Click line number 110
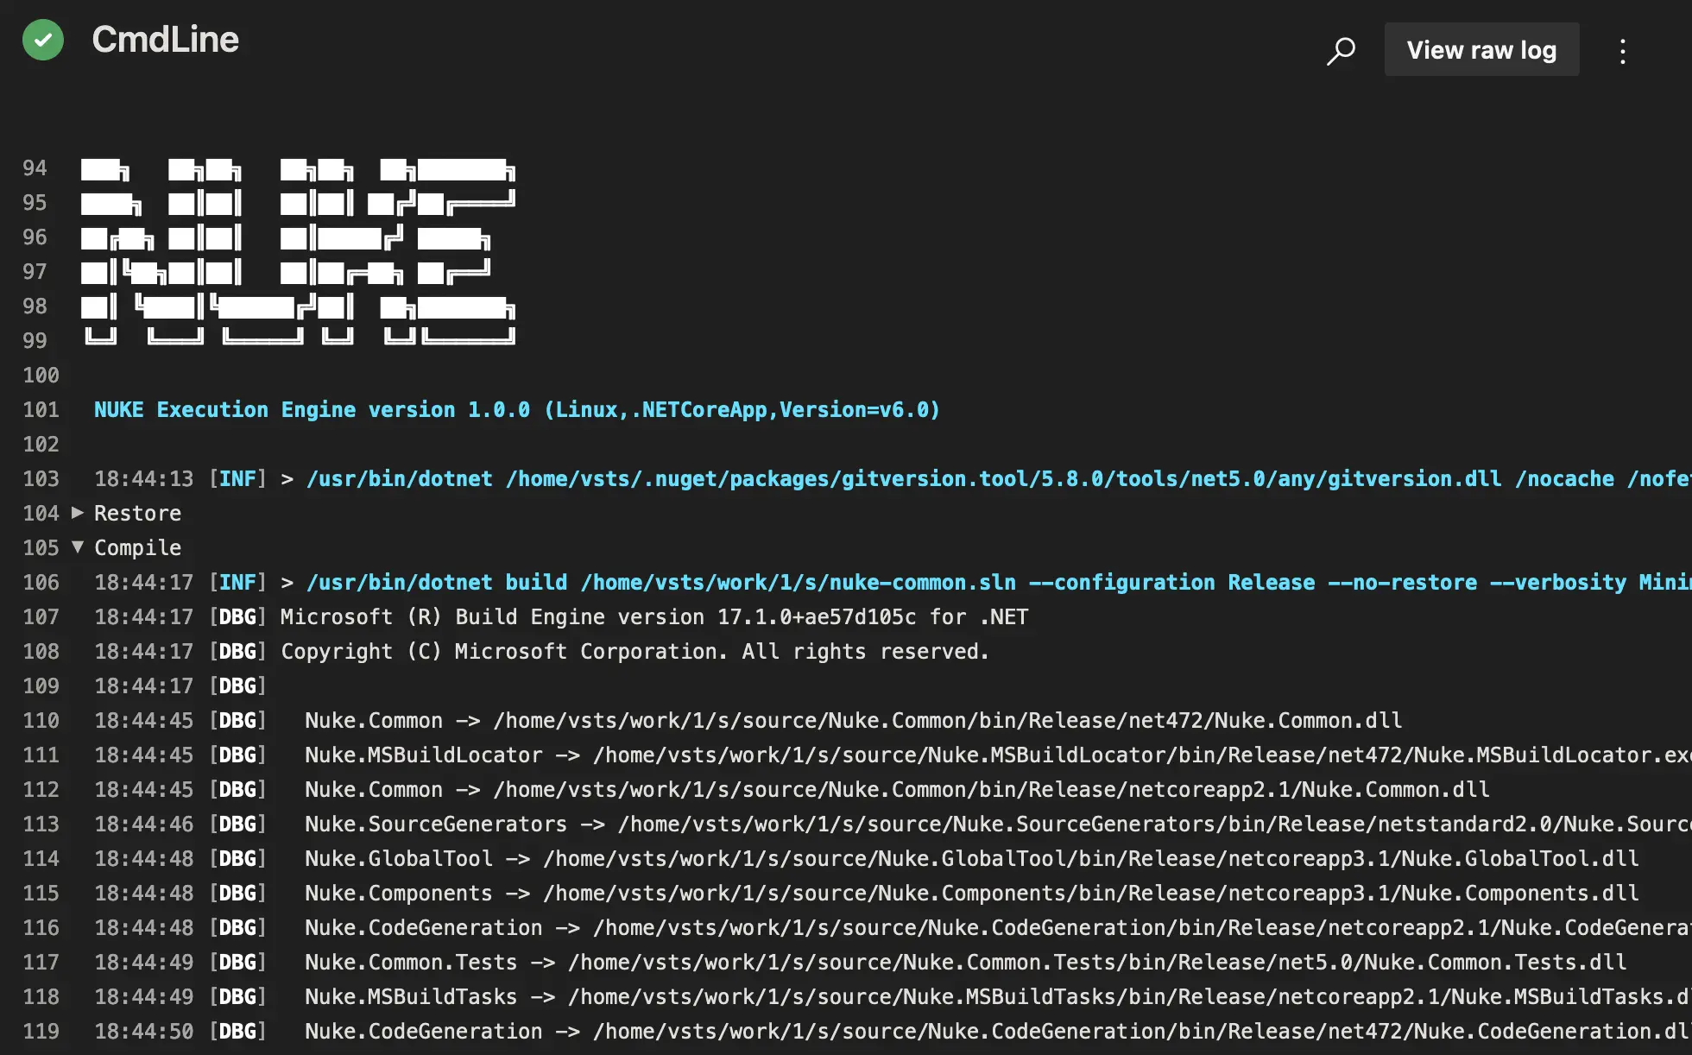This screenshot has height=1055, width=1692. pos(41,721)
